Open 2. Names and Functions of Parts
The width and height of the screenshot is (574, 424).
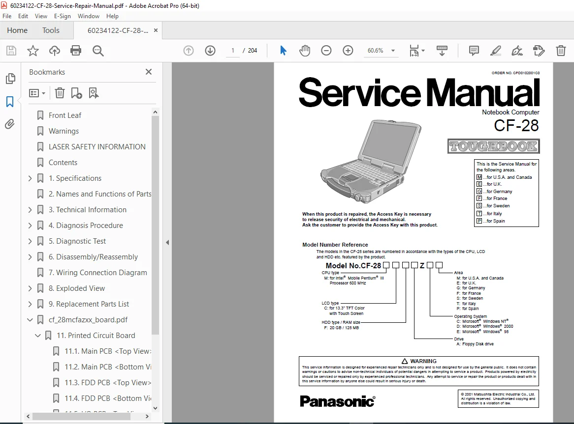click(100, 194)
